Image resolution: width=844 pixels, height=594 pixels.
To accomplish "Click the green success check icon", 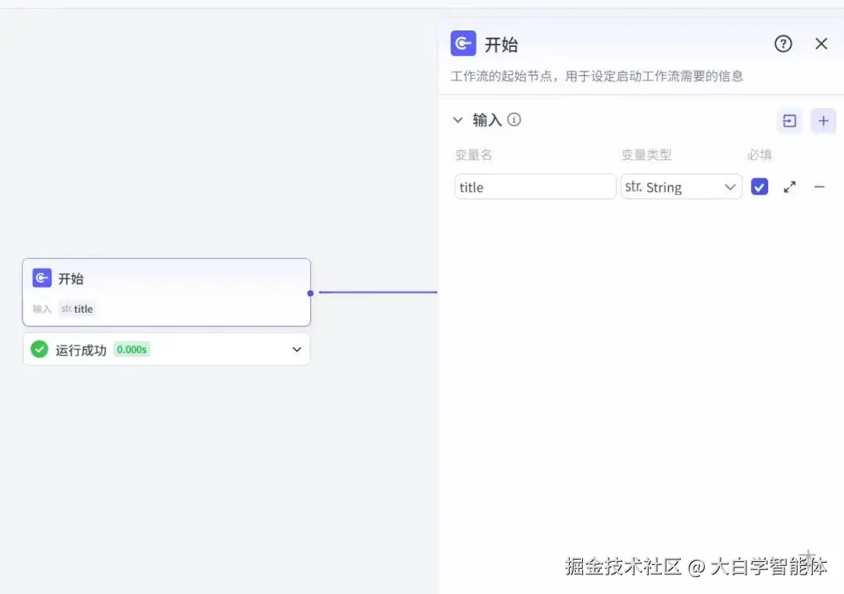I will point(39,349).
